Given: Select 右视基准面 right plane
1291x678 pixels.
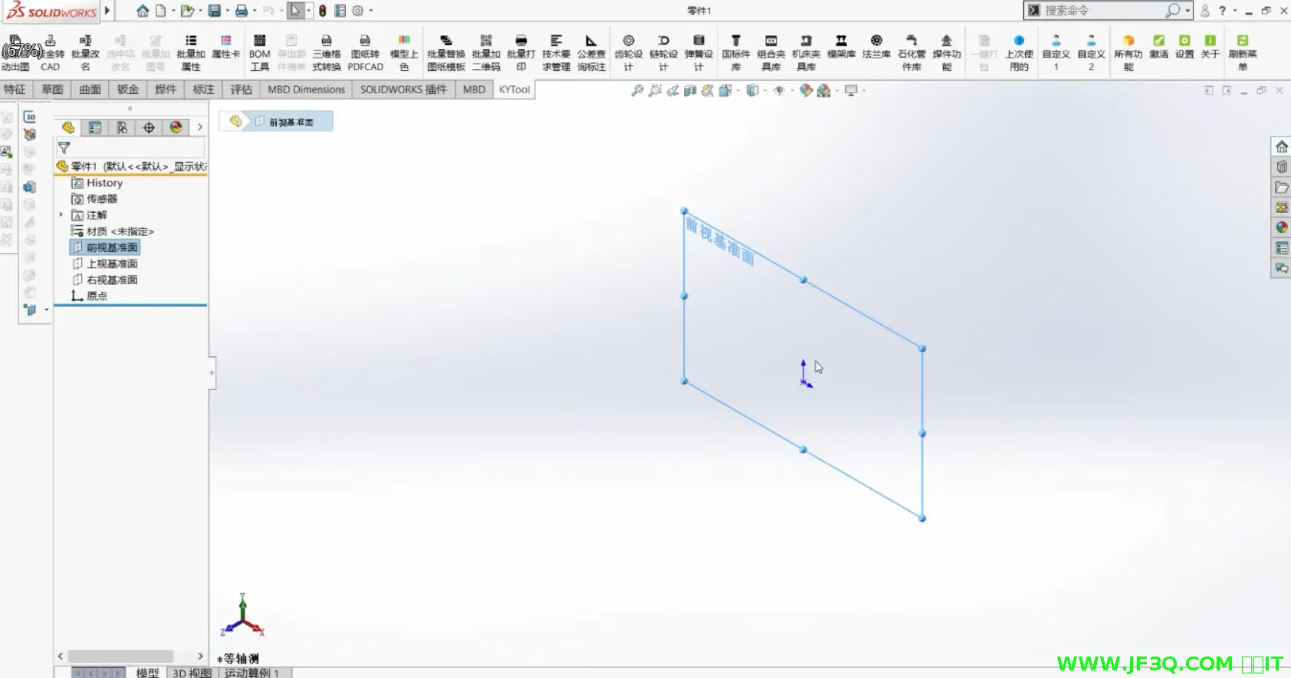Looking at the screenshot, I should 105,280.
